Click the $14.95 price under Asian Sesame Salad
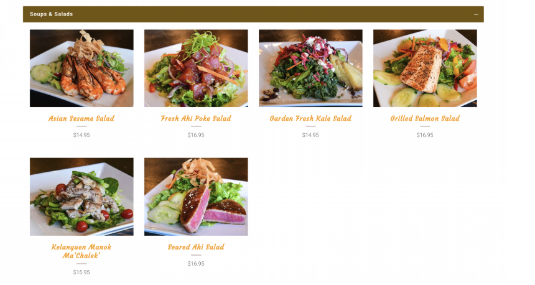This screenshot has width=535, height=285. (81, 135)
